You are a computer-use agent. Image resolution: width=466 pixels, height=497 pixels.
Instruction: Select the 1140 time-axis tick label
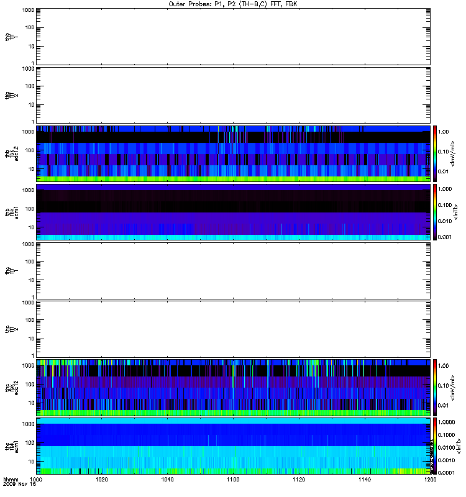click(x=365, y=479)
